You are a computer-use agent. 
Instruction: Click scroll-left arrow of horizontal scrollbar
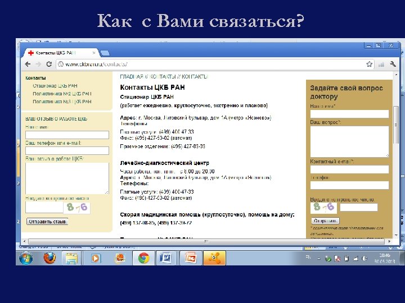(x=24, y=241)
